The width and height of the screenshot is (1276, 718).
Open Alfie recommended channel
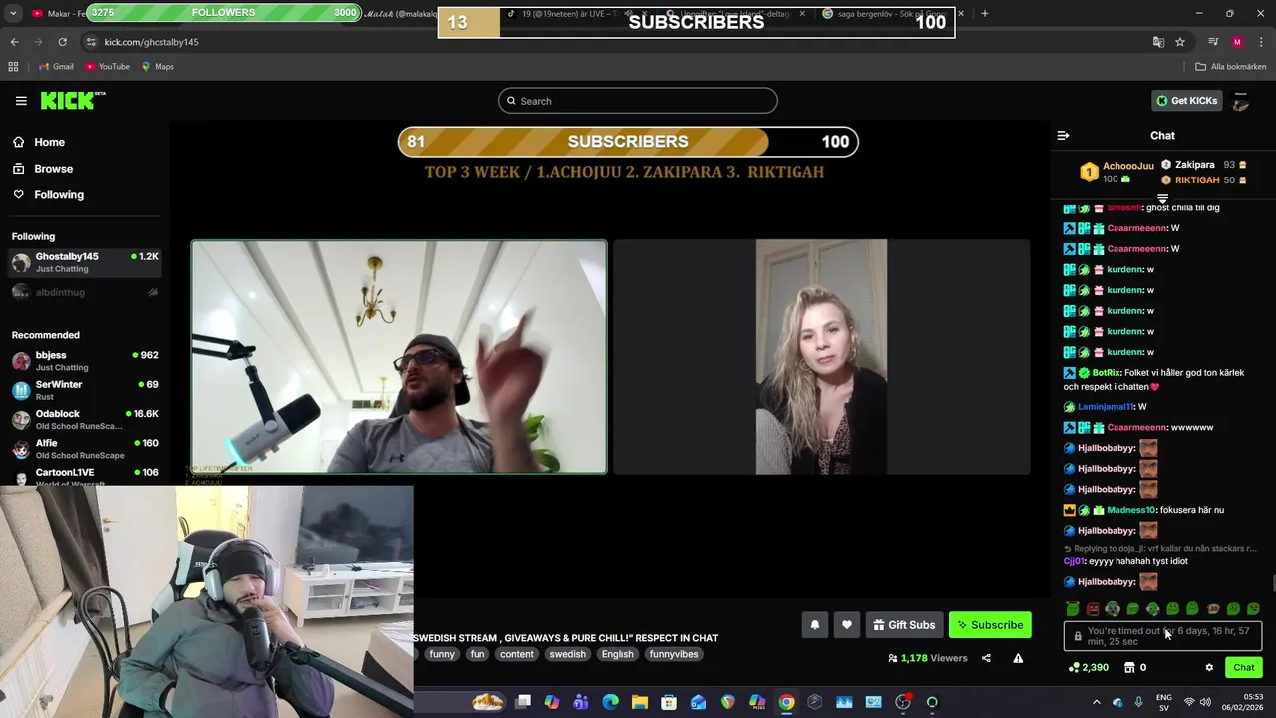click(x=85, y=449)
